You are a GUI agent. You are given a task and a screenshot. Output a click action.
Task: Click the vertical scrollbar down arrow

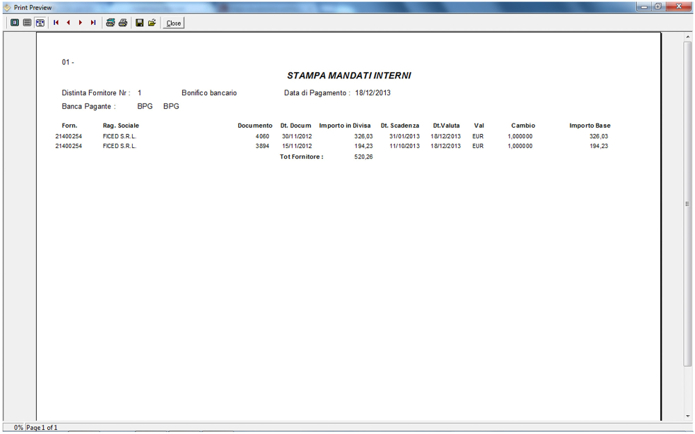(x=687, y=416)
